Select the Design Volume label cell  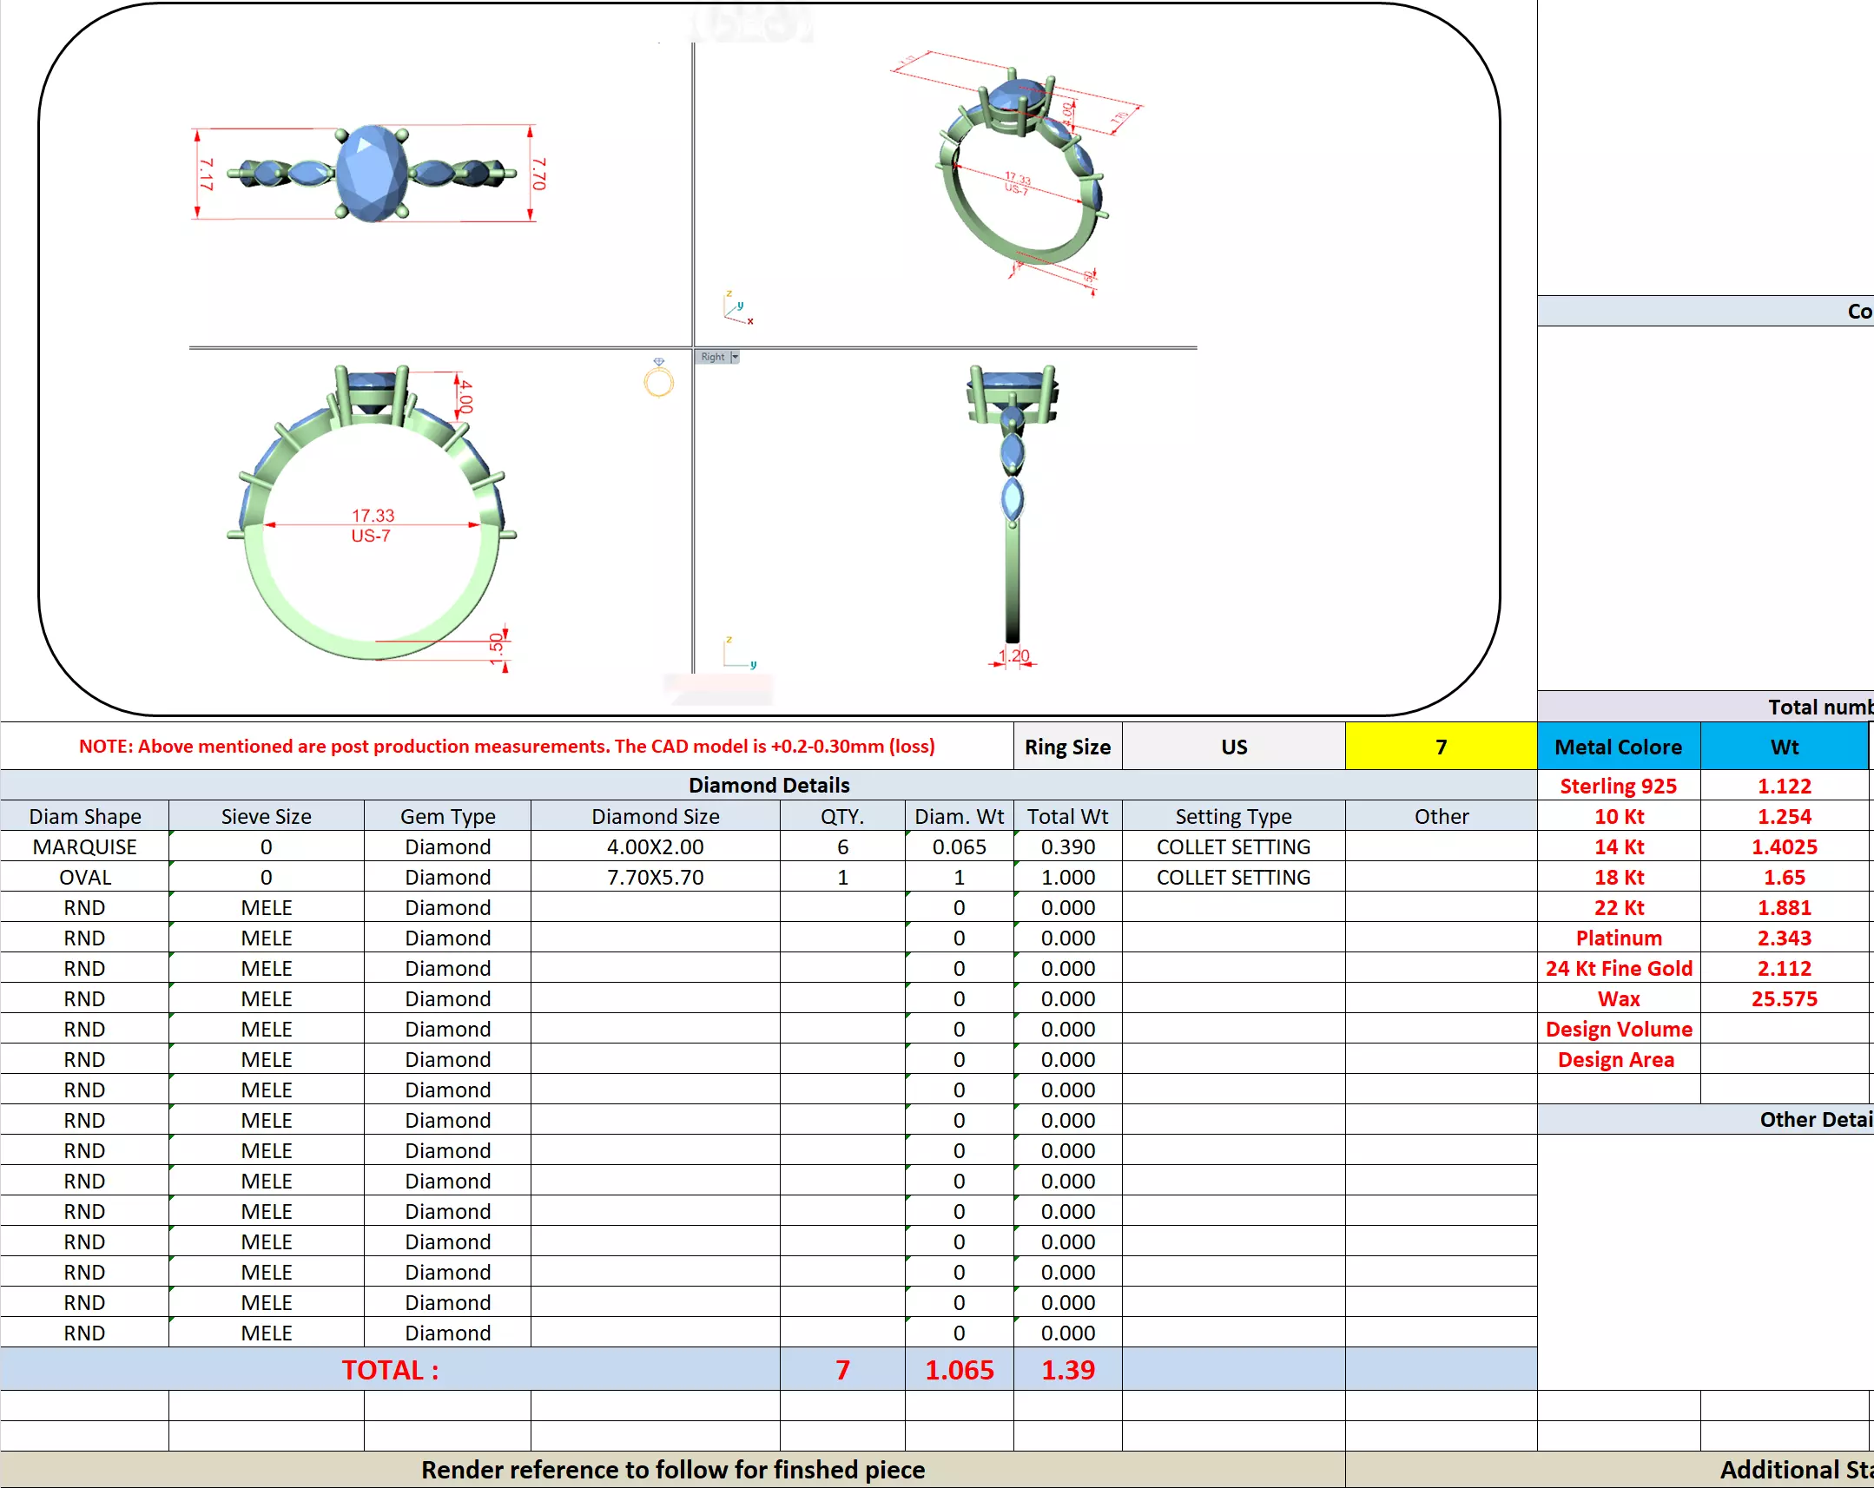1618,1029
